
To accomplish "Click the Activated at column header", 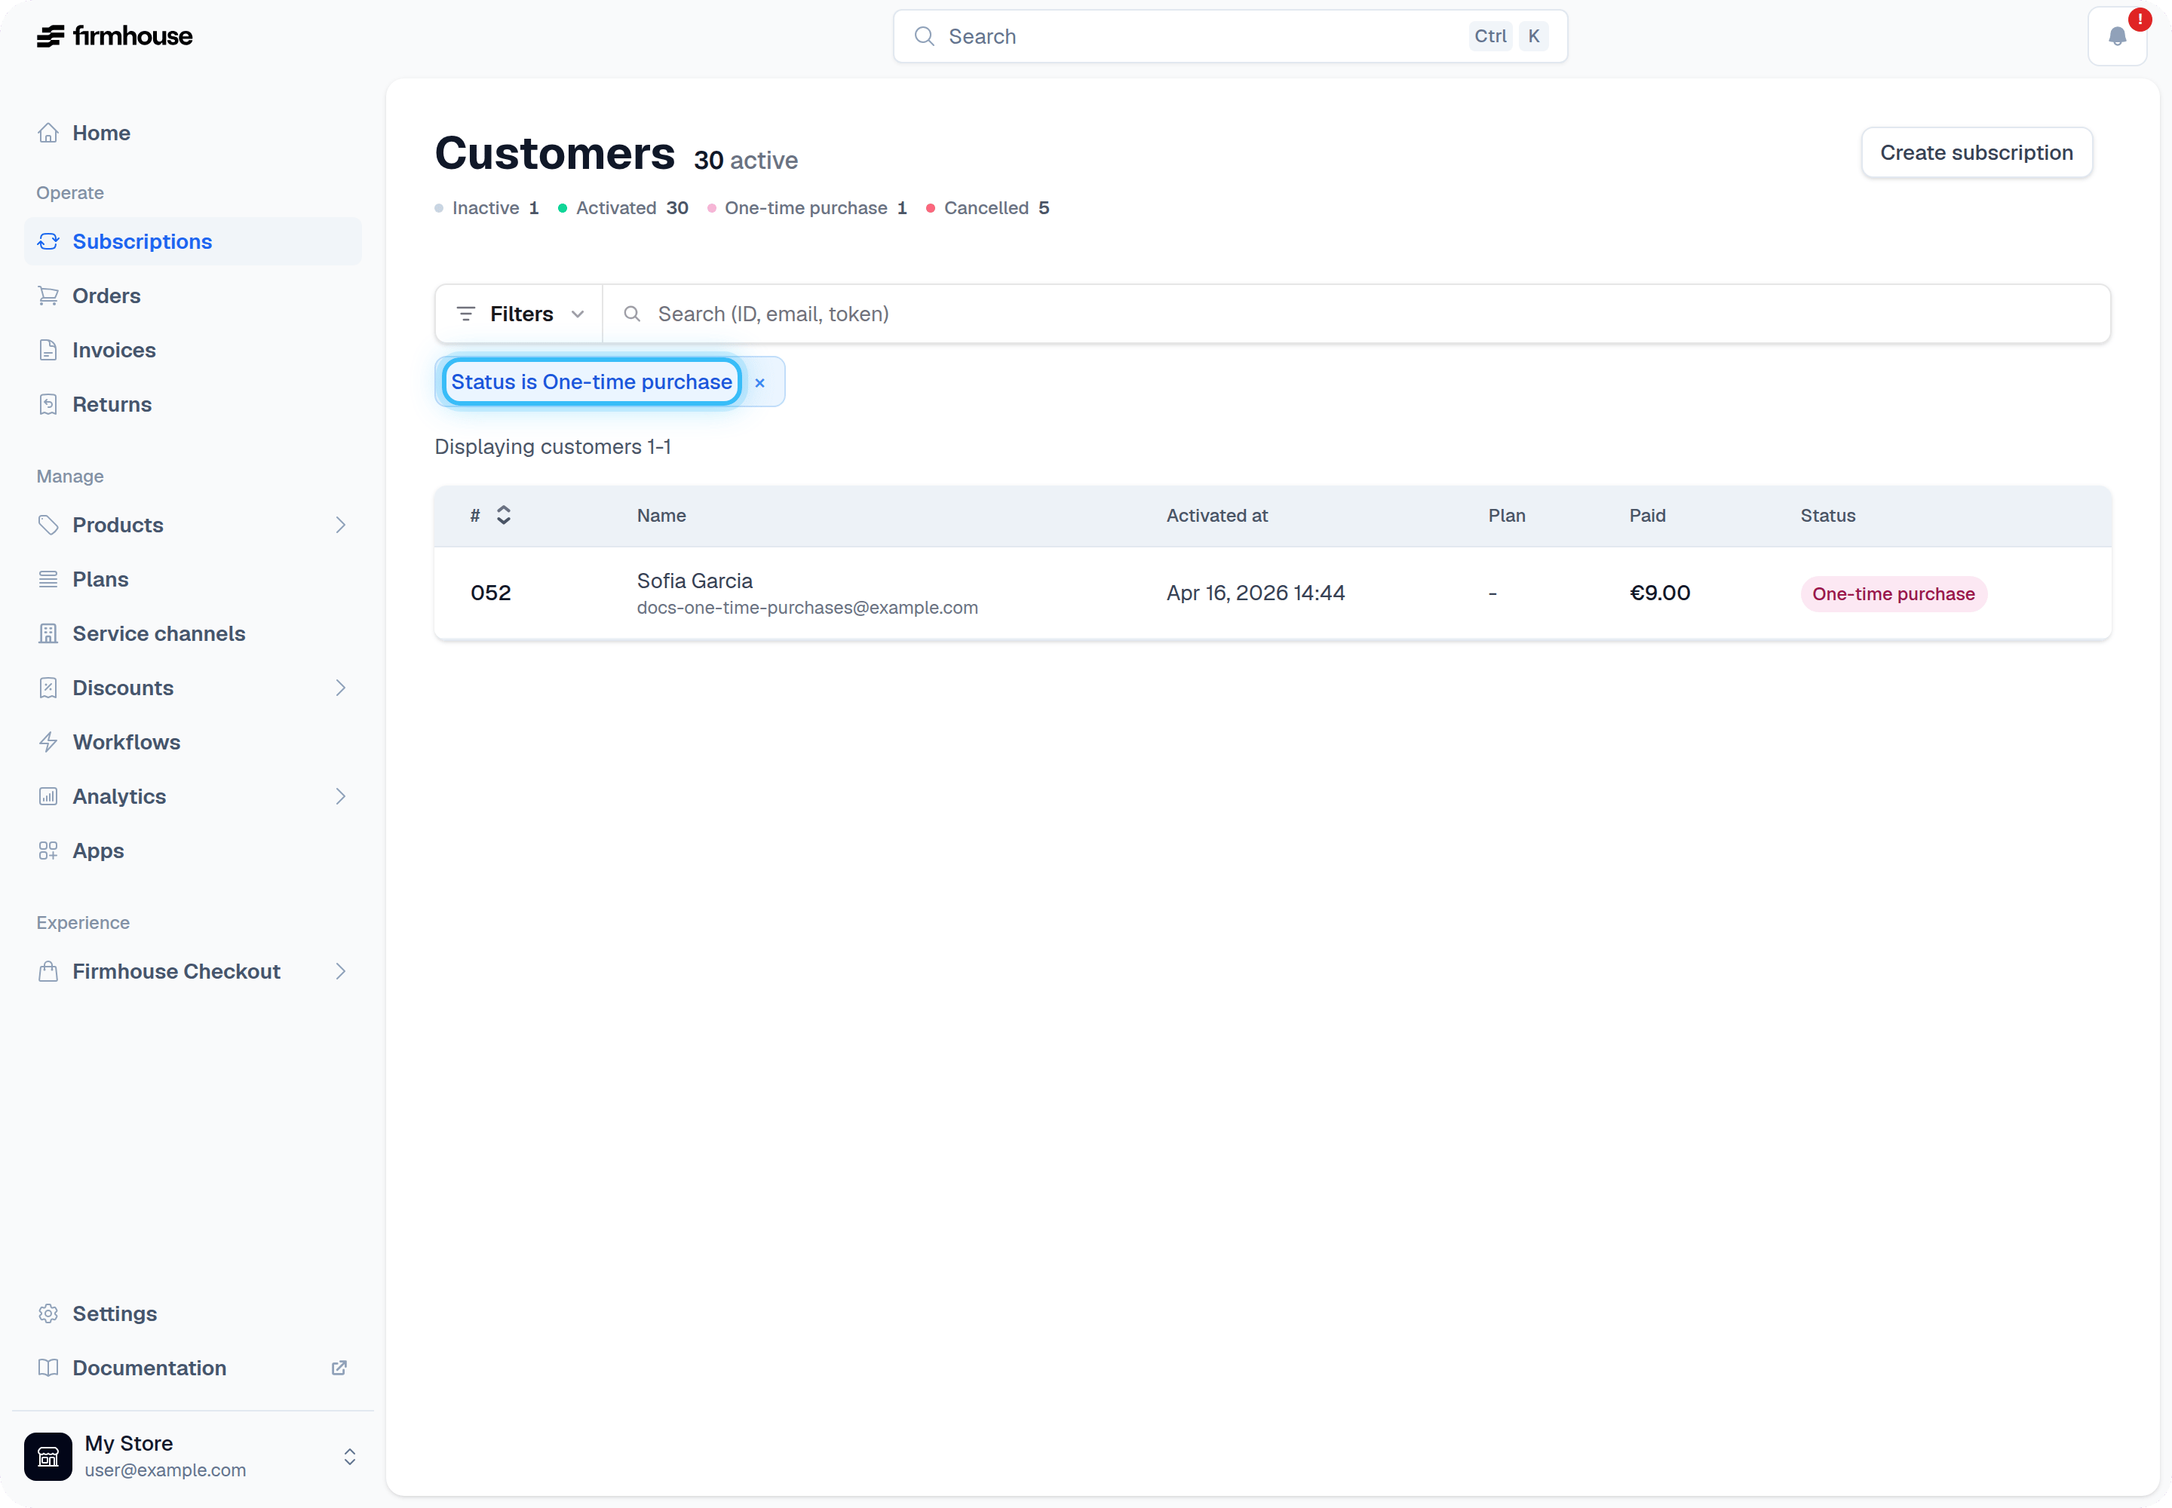I will coord(1216,516).
